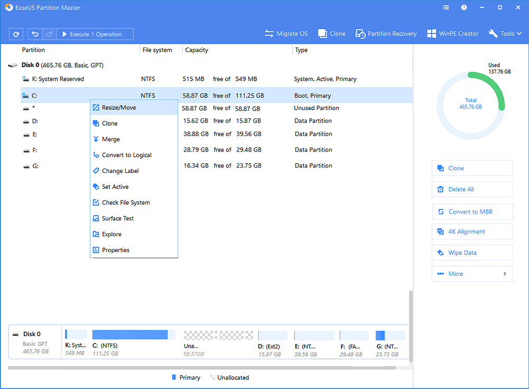This screenshot has width=529, height=389.
Task: Click the refresh icon in the toolbar
Action: pyautogui.click(x=16, y=34)
